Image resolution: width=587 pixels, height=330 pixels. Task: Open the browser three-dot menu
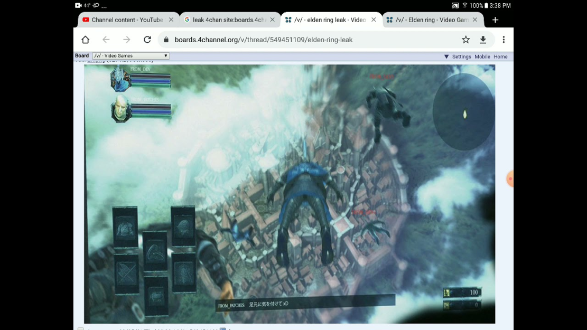(x=504, y=40)
